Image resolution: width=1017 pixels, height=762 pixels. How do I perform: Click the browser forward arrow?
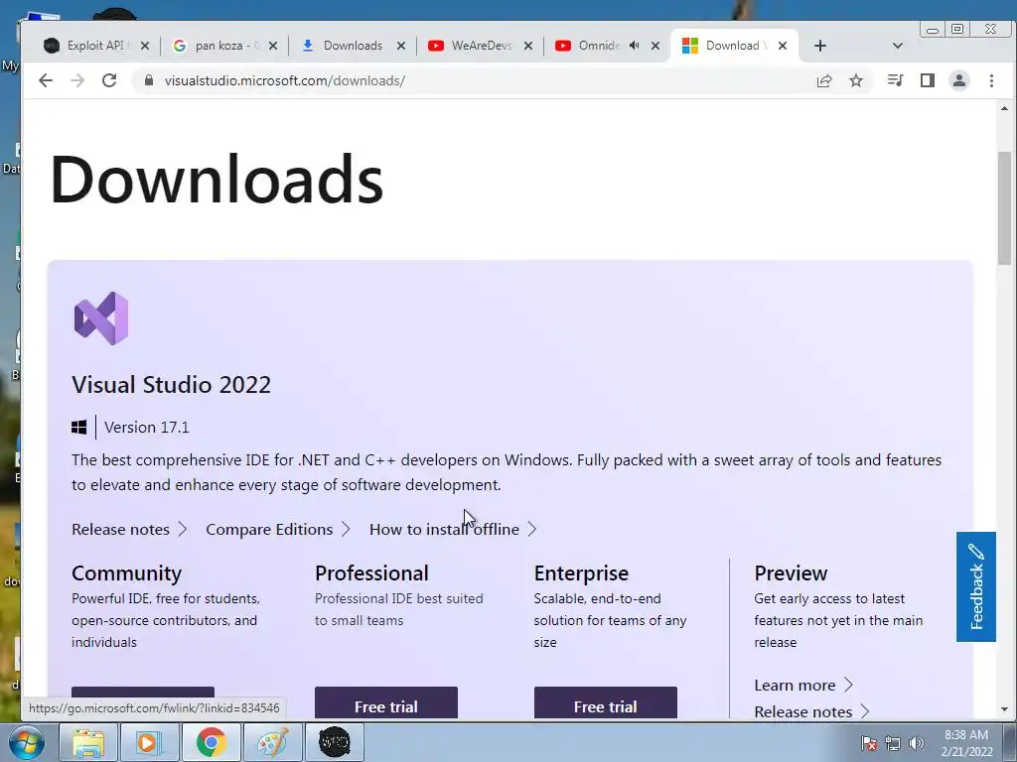pyautogui.click(x=77, y=80)
